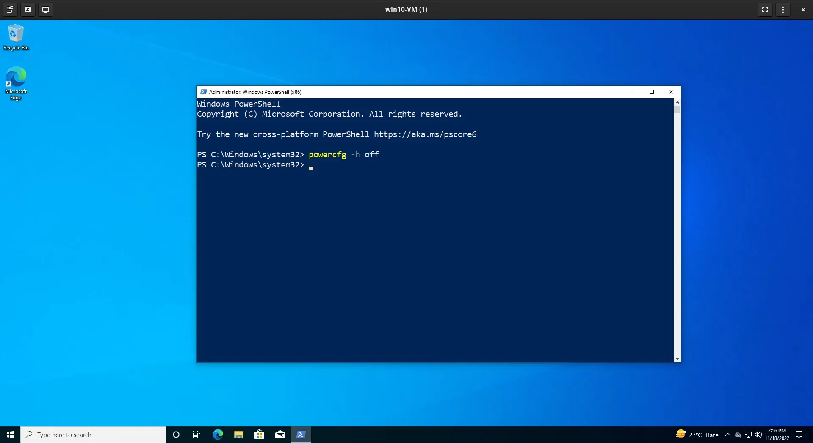Viewport: 813px width, 443px height.
Task: Click the https://aka.ms/pscore6 URL text
Action: [425, 134]
